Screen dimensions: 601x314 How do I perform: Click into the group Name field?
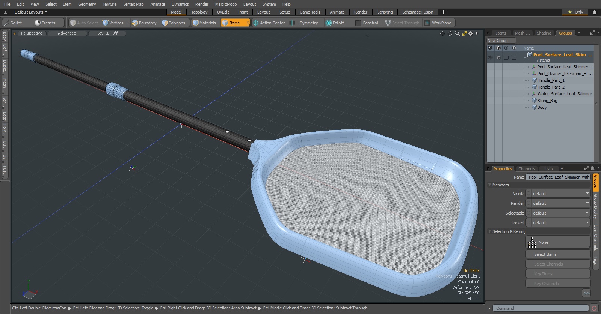[558, 177]
